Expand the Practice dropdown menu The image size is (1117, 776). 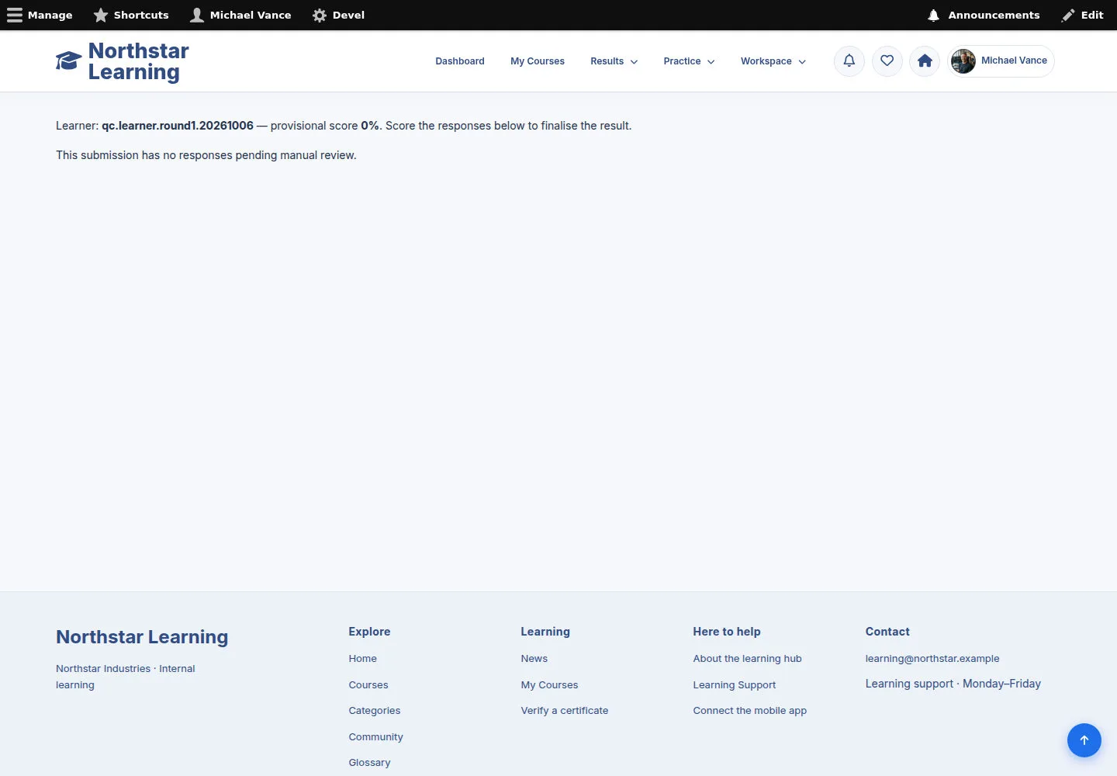689,61
